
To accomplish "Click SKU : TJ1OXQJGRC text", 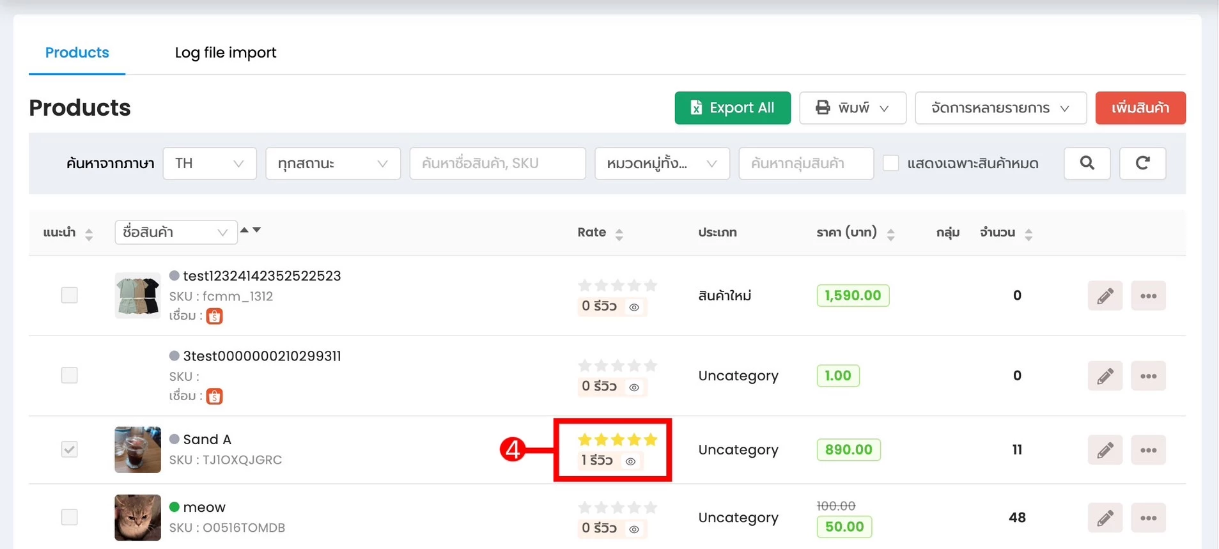I will [226, 460].
